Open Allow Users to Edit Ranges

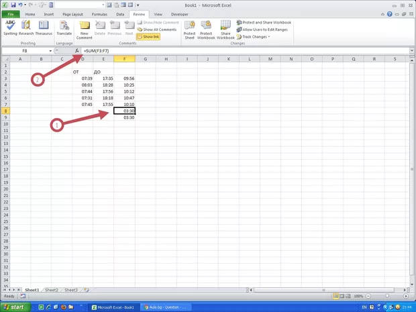tap(262, 30)
